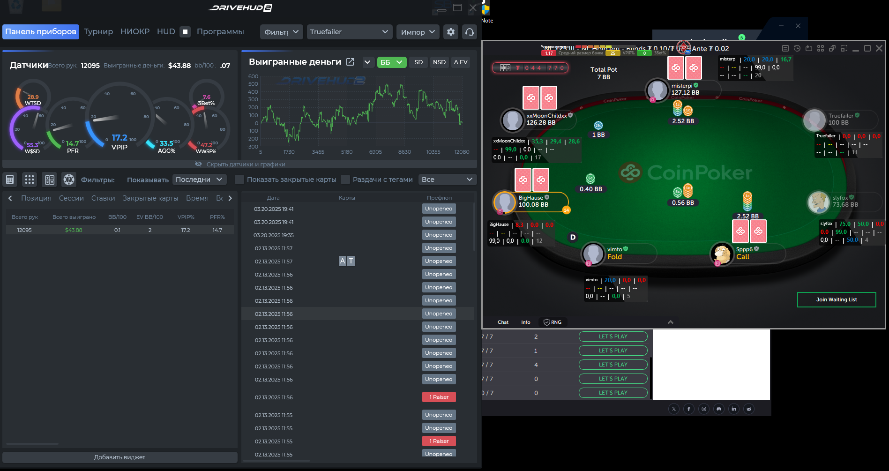
Task: Click the VPIP gauge showing 17.2
Action: (120, 117)
